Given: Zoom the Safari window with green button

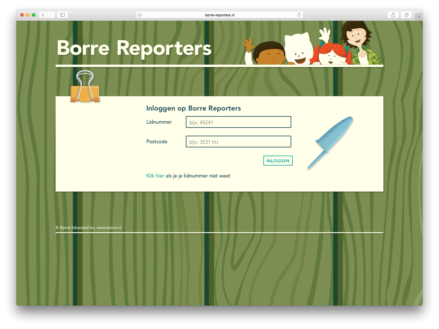Looking at the screenshot, I should [34, 15].
